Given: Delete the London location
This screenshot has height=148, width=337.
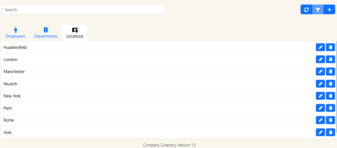Looking at the screenshot, I should pyautogui.click(x=331, y=60).
